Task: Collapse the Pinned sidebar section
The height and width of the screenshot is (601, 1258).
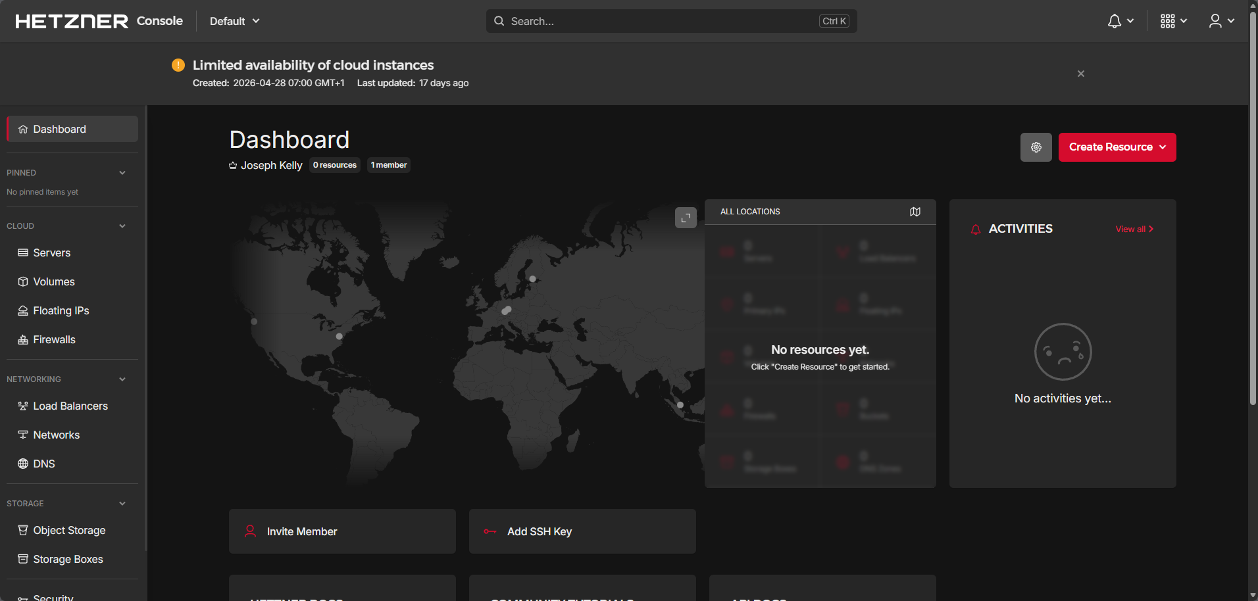Action: coord(122,173)
